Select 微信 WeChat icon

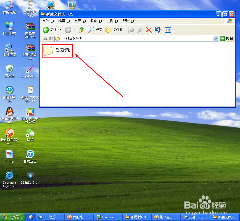point(30,135)
